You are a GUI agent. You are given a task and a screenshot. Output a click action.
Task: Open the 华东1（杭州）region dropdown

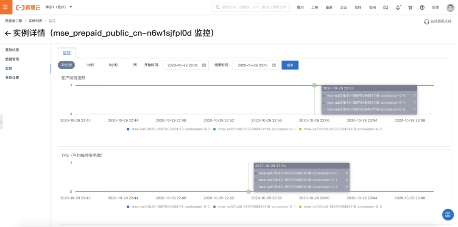pos(59,7)
